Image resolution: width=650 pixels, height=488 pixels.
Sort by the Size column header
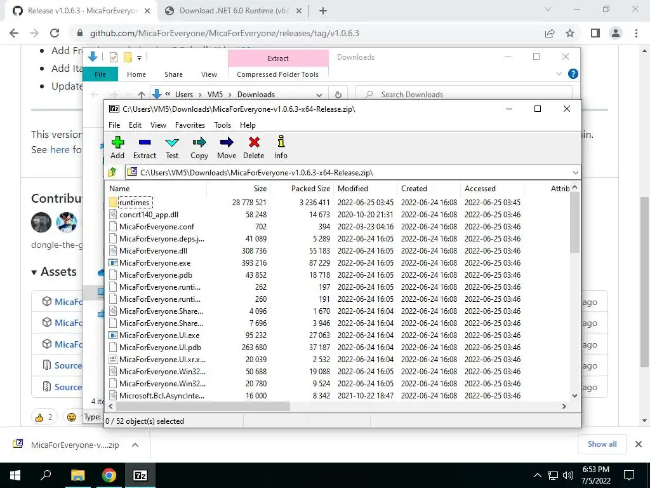point(239,188)
